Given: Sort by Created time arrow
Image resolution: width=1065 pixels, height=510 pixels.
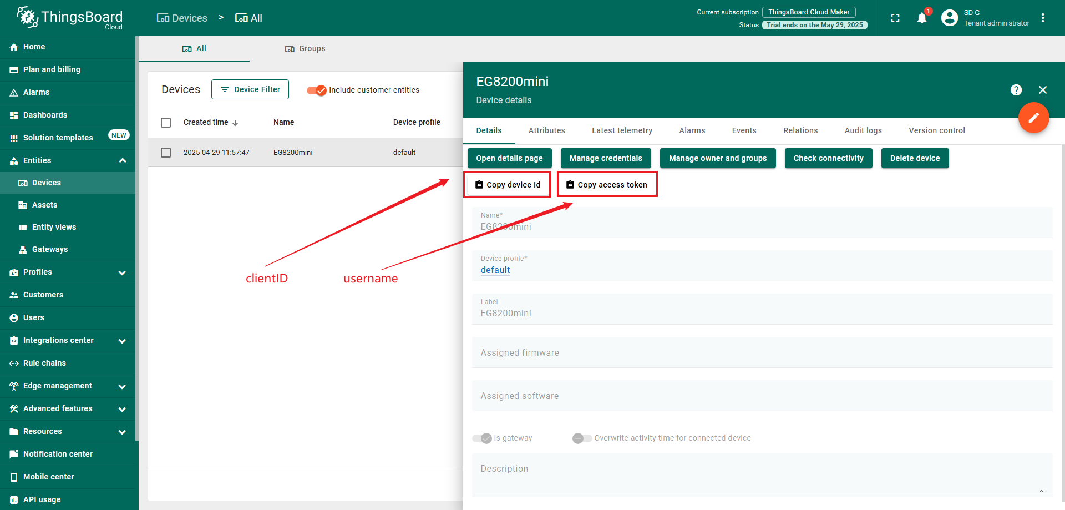Looking at the screenshot, I should click(x=235, y=123).
